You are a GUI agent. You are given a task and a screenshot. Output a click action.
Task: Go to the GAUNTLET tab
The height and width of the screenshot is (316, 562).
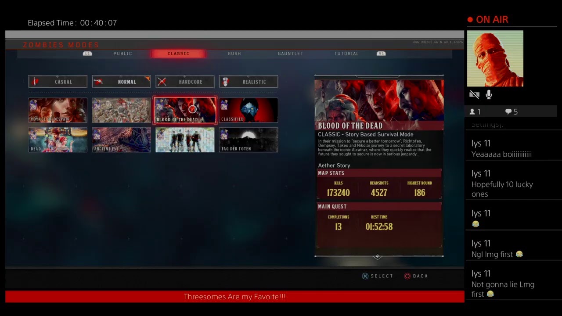(x=290, y=54)
